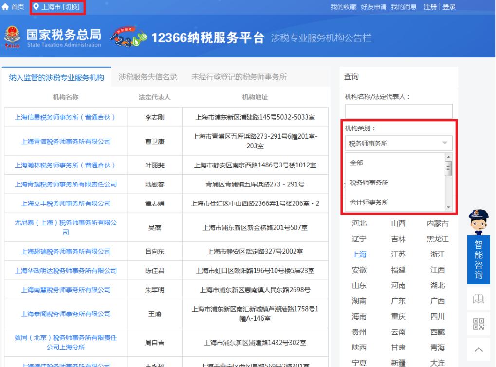The height and width of the screenshot is (367, 496).
Task: Select the 江苏 province filter
Action: 398,254
